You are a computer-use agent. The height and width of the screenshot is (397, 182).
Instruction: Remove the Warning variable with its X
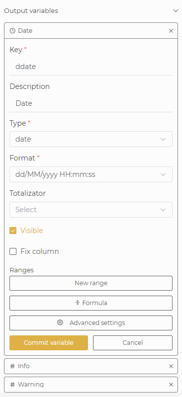pyautogui.click(x=171, y=385)
